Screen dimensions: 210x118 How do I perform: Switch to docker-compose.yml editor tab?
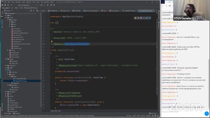click(x=91, y=11)
